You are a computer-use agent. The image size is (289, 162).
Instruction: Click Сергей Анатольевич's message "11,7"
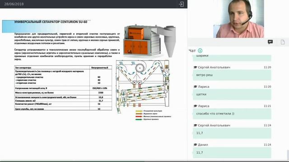(x=232, y=133)
